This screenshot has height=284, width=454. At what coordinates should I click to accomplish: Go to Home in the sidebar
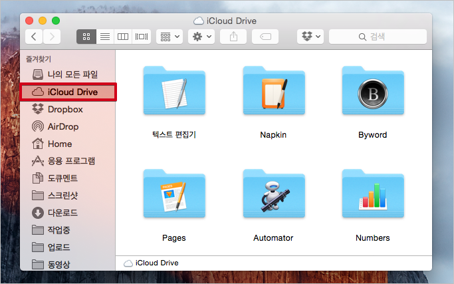pyautogui.click(x=68, y=144)
